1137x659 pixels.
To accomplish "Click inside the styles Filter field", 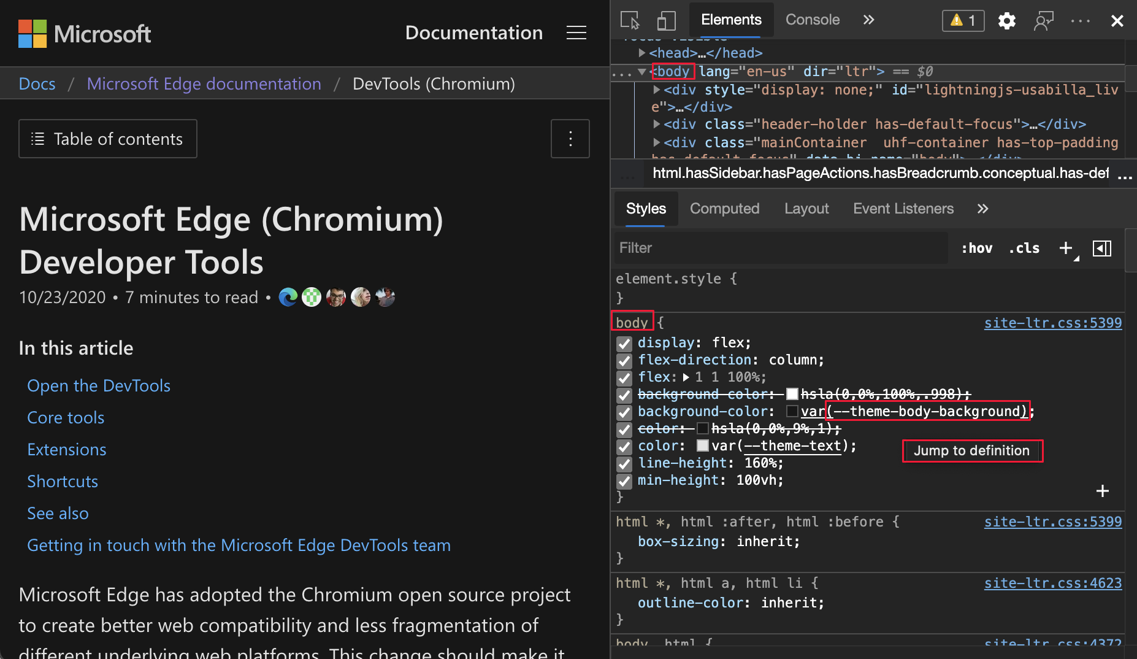I will (736, 248).
